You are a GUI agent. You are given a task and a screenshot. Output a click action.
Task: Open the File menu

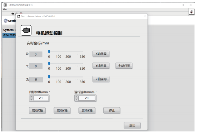(x=5, y=9)
